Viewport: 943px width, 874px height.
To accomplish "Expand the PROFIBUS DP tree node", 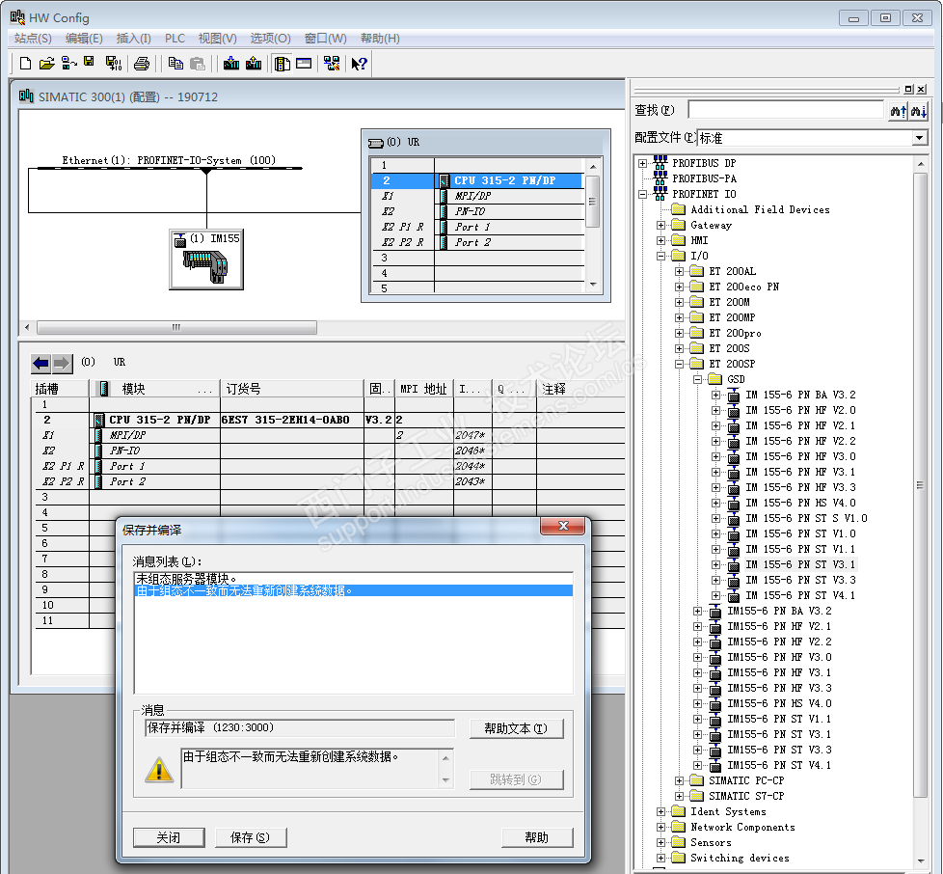I will (x=643, y=163).
